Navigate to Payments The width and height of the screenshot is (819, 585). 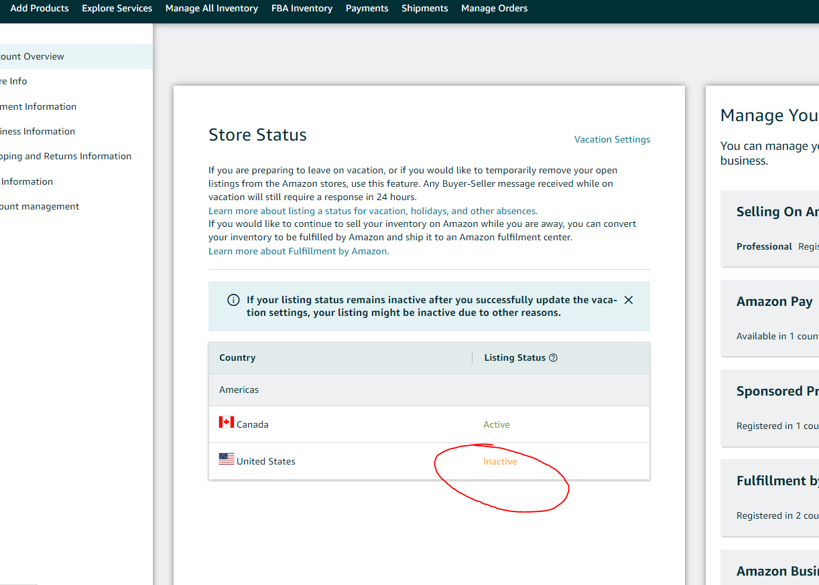pos(367,8)
